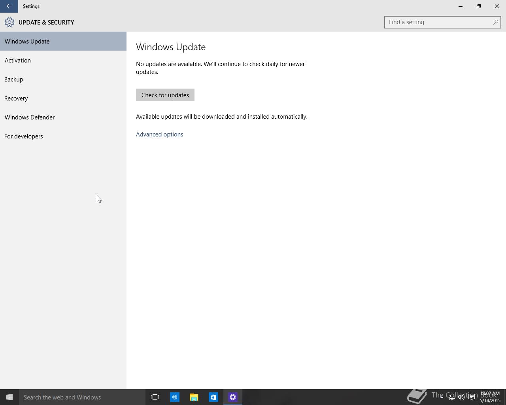
Task: Launch the browser globe icon on taskbar
Action: (174, 397)
